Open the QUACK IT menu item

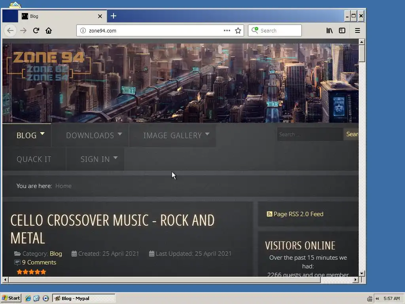tap(34, 159)
